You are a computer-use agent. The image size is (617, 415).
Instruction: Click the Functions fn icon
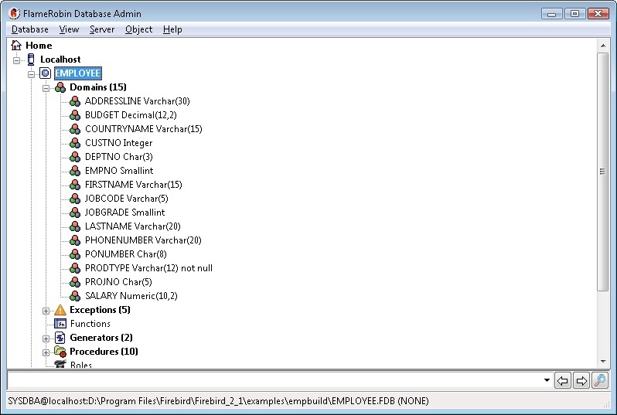coord(60,324)
